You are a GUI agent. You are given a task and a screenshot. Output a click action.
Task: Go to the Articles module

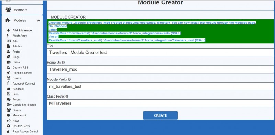pos(17,46)
